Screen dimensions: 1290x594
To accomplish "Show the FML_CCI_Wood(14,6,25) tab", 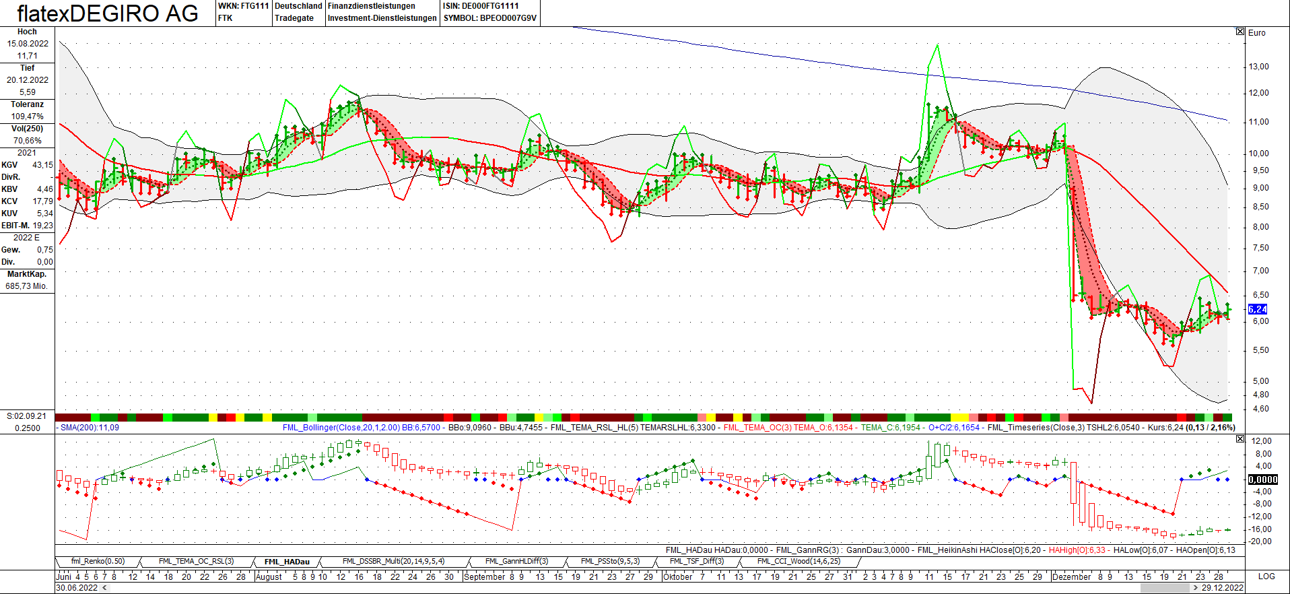I will [x=799, y=562].
